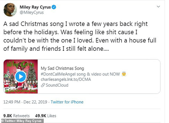Viewport: 169px width, 123px height.
Task: Click the blue verified badge
Action: click(54, 7)
